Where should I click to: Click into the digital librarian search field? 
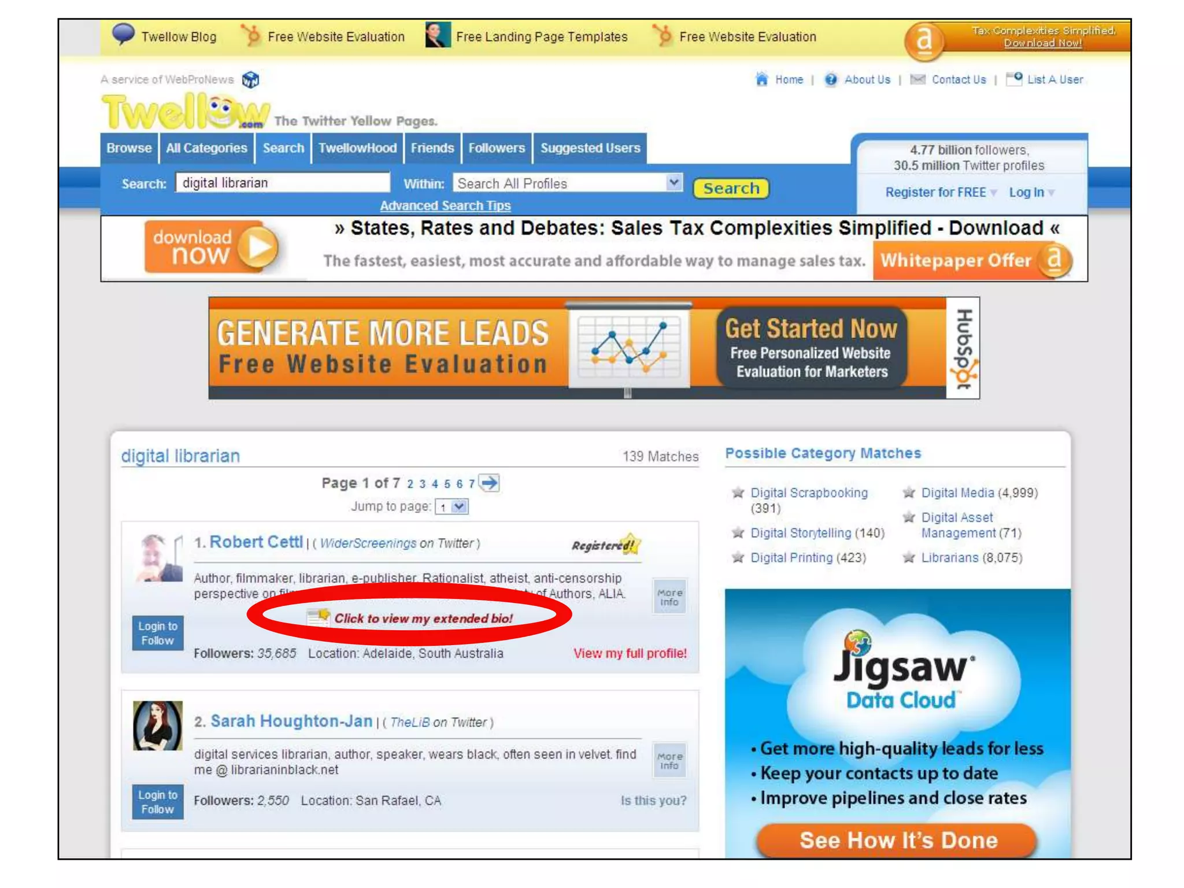click(x=282, y=183)
